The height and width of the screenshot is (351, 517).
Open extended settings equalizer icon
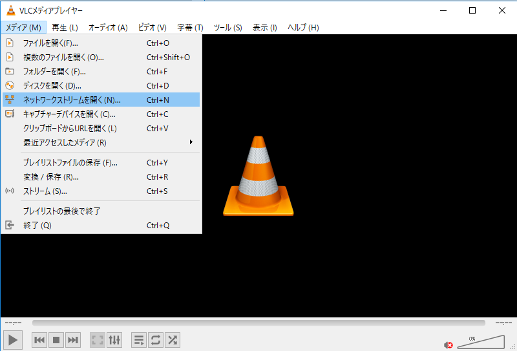click(x=114, y=340)
